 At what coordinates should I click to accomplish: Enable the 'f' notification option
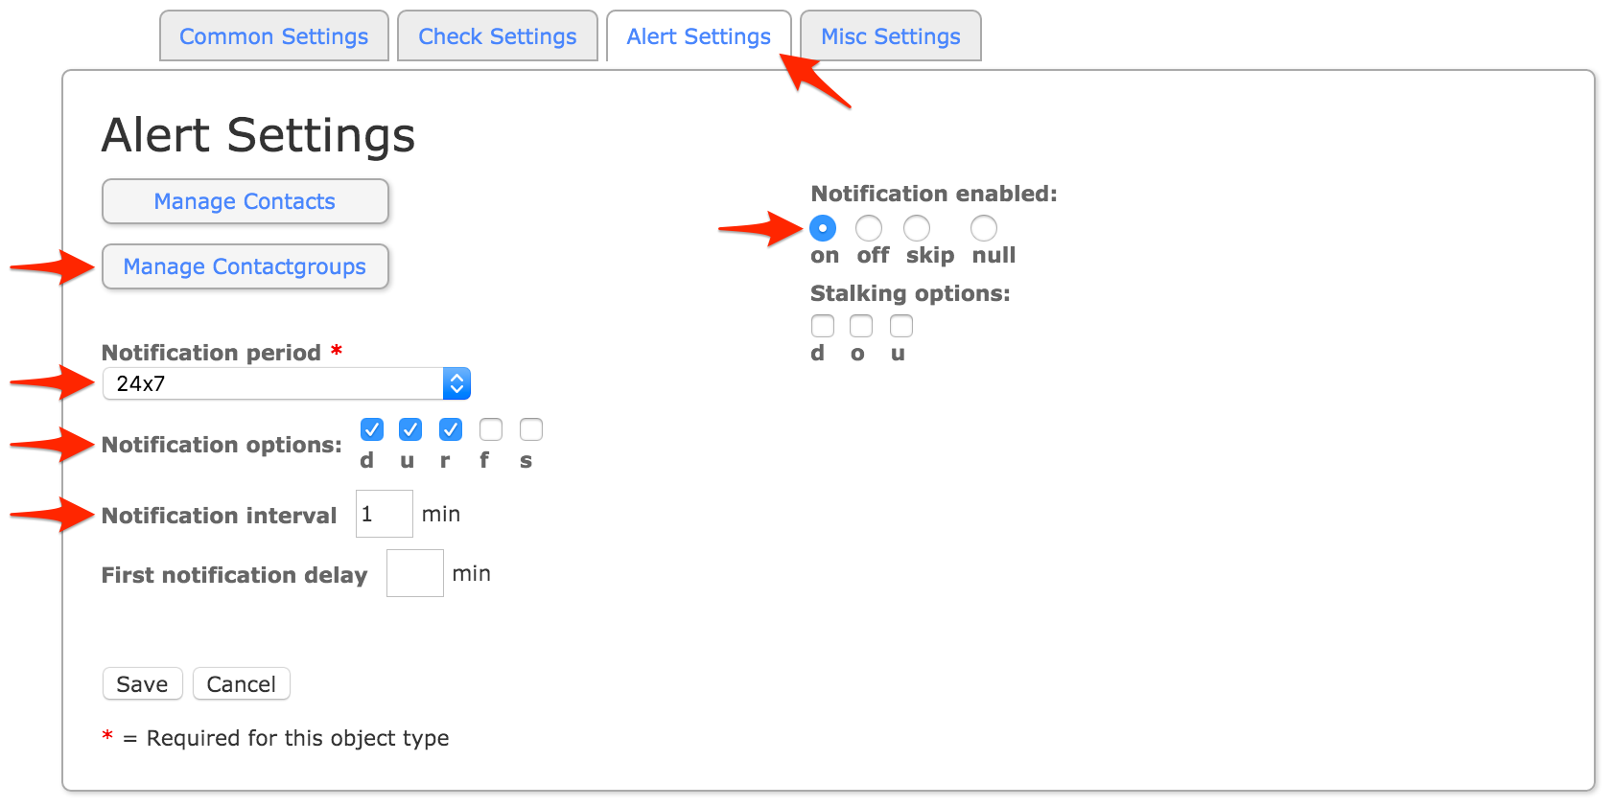click(x=491, y=429)
